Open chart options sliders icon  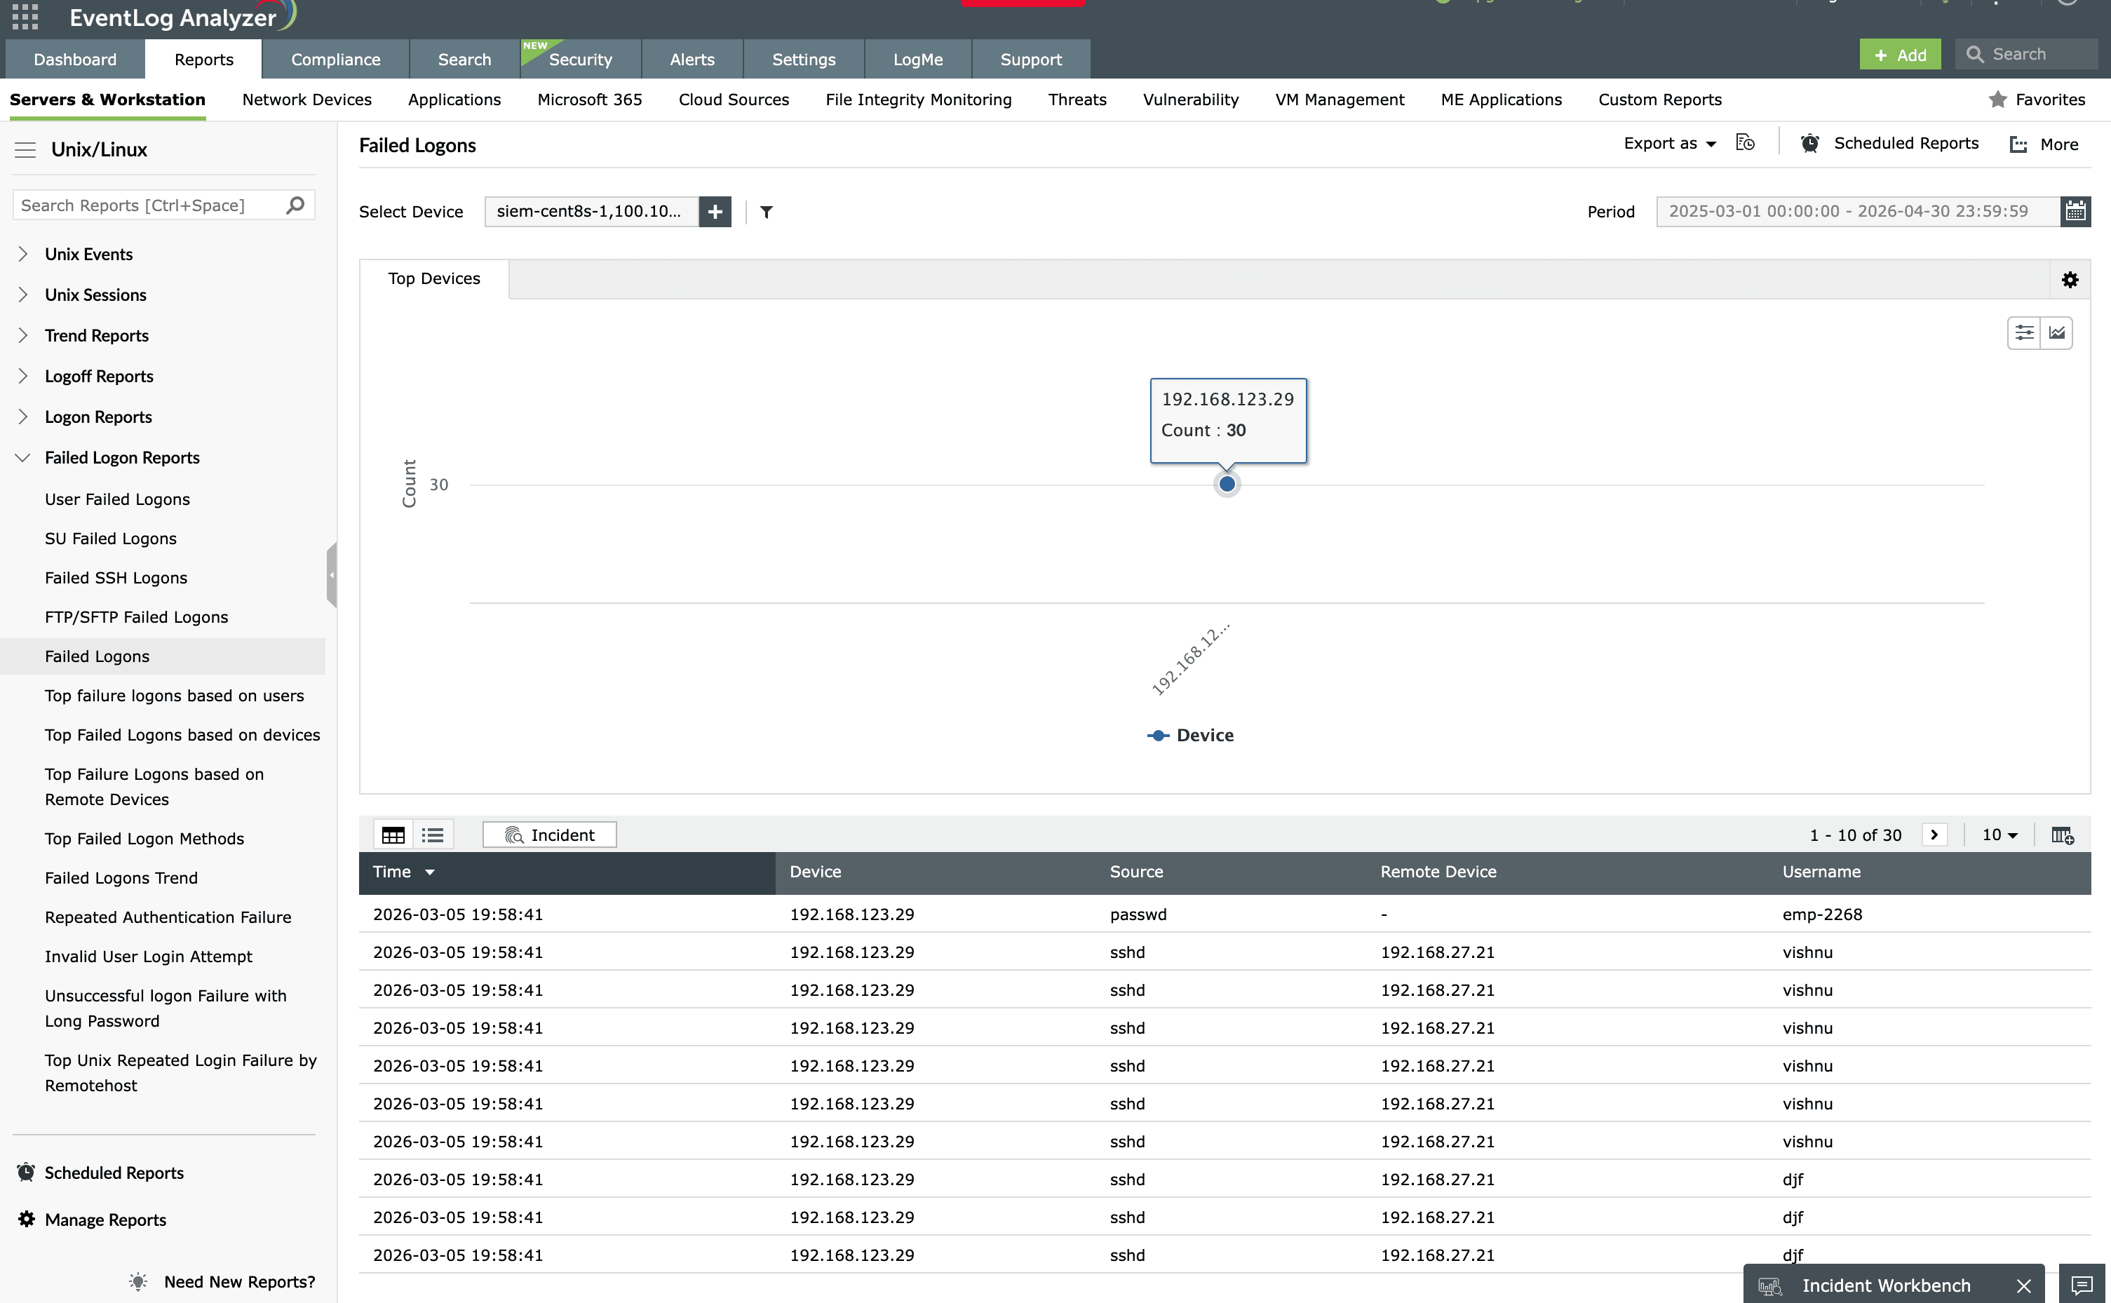pos(2024,332)
